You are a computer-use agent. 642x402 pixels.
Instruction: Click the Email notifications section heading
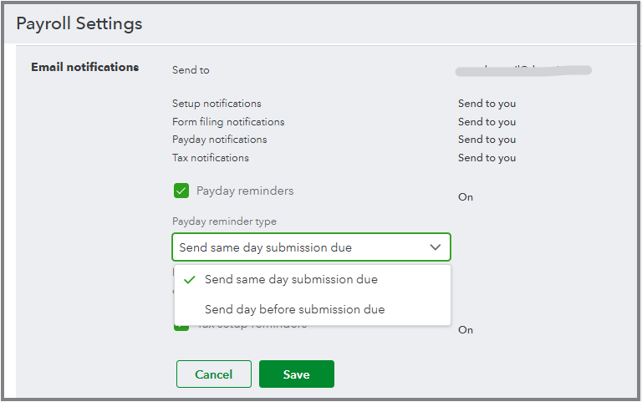(x=84, y=67)
